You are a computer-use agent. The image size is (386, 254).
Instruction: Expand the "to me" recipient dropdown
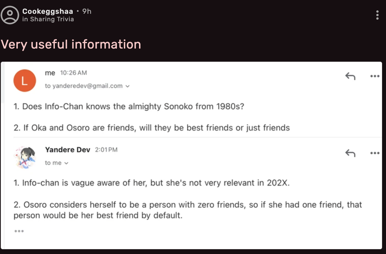pyautogui.click(x=66, y=163)
